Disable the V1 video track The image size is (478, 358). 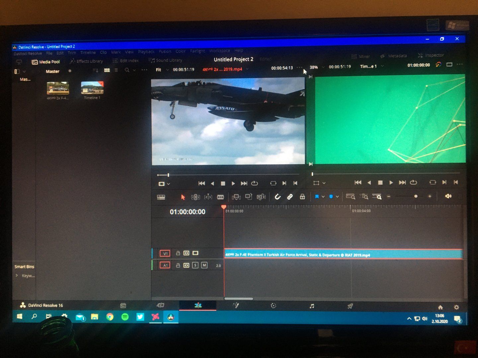[196, 253]
